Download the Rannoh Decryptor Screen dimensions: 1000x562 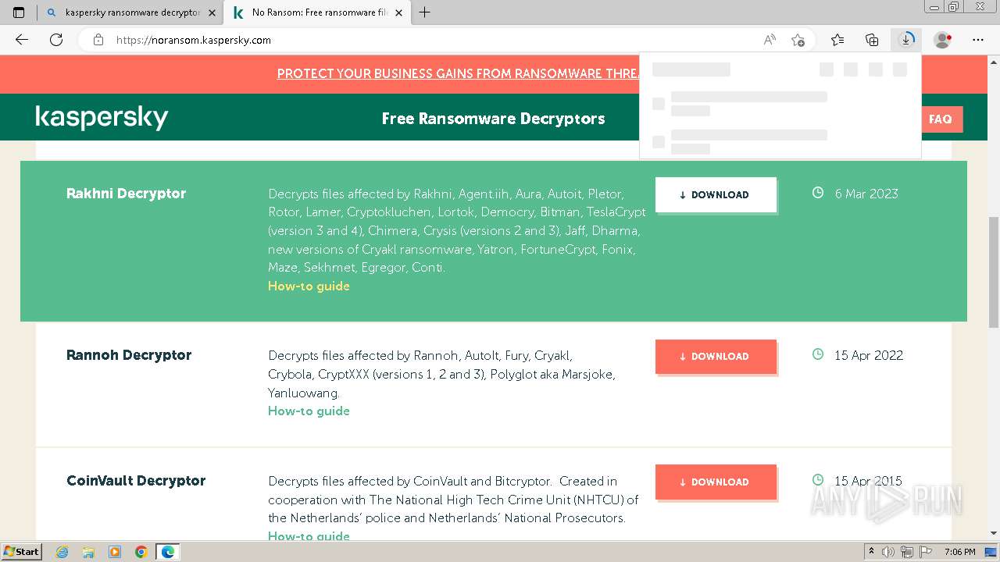[x=716, y=357]
